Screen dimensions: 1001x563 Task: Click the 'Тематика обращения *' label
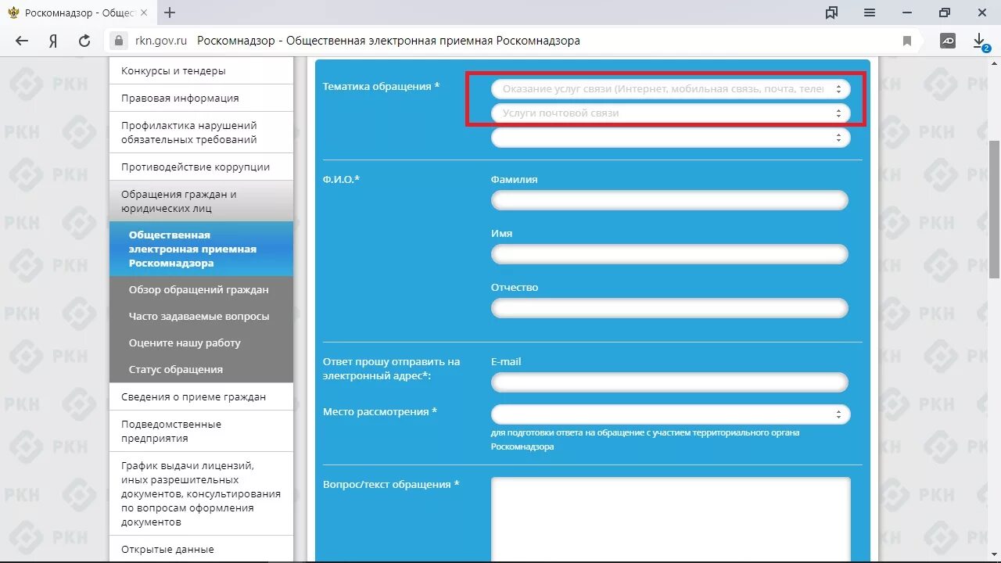pos(381,86)
